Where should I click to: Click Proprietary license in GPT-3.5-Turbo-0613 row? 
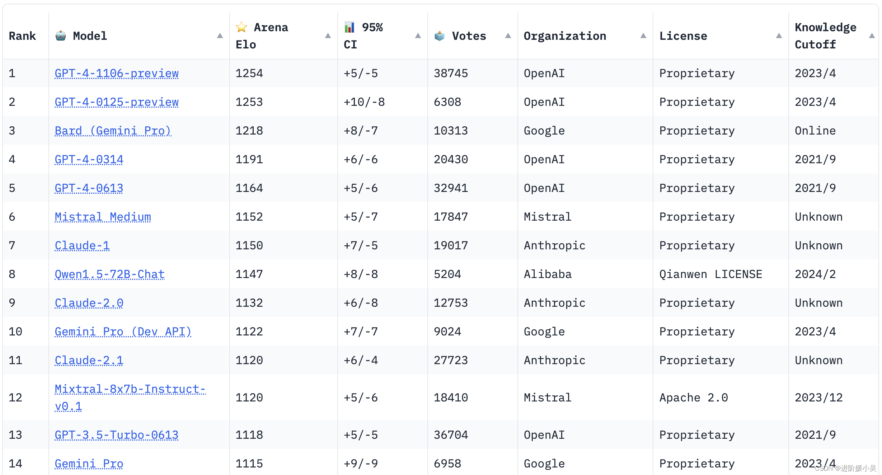[697, 435]
